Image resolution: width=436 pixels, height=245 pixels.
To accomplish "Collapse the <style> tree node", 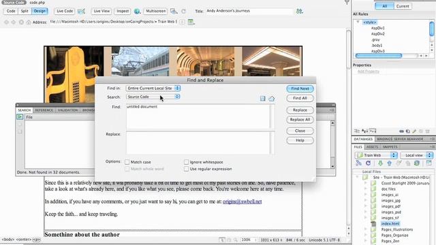I will (358, 22).
